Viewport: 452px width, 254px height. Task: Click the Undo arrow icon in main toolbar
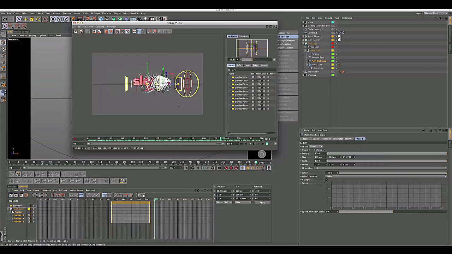click(x=5, y=19)
